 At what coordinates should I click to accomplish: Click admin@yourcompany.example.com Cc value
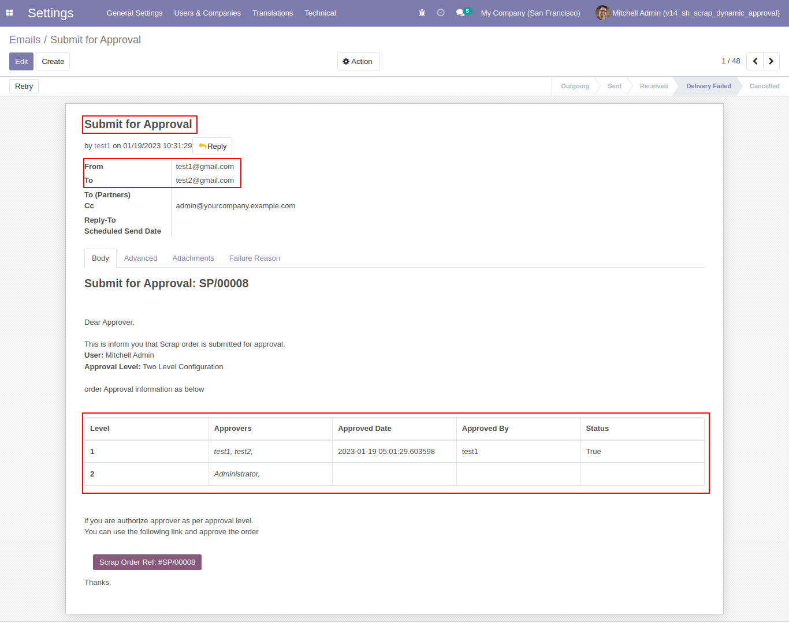click(x=236, y=205)
